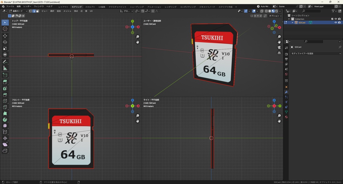Open the ファイル menu

[x=10, y=6]
